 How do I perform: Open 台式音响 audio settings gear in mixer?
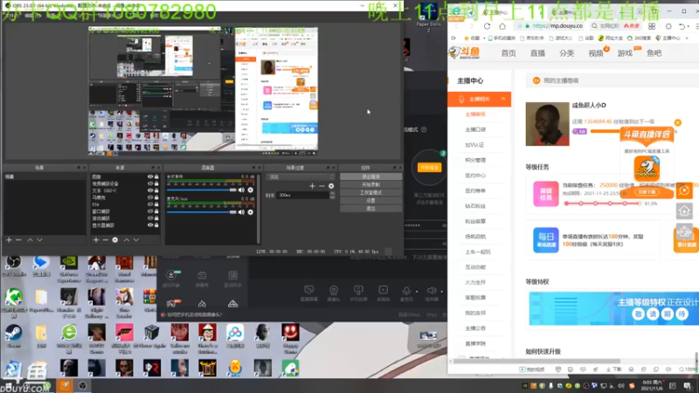click(x=251, y=190)
